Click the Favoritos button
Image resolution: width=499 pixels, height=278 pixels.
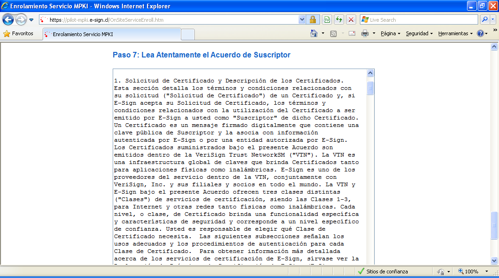pyautogui.click(x=19, y=33)
